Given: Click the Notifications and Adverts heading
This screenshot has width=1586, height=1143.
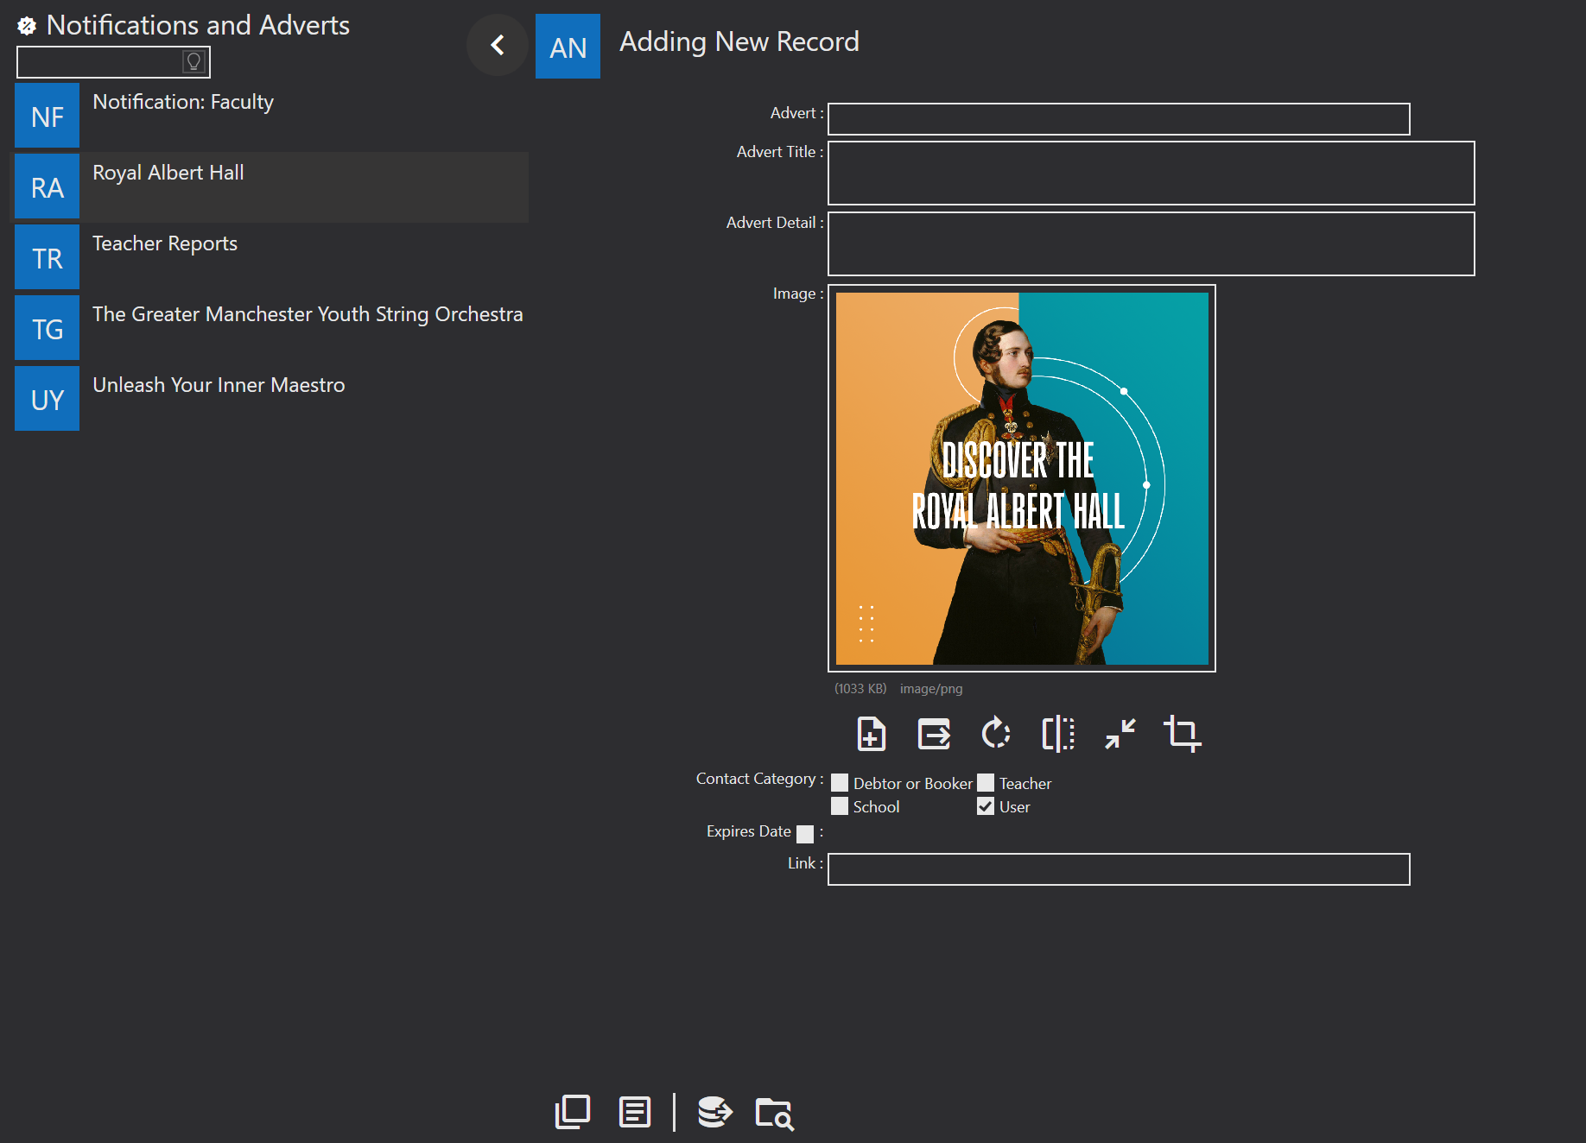Looking at the screenshot, I should 198,25.
